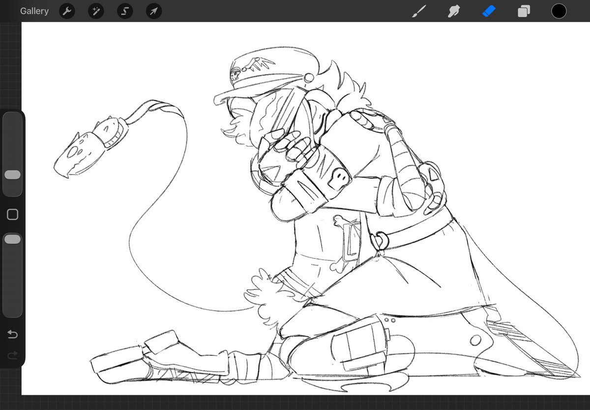Activate the Transform arrow tool
This screenshot has width=590, height=410.
click(x=154, y=11)
